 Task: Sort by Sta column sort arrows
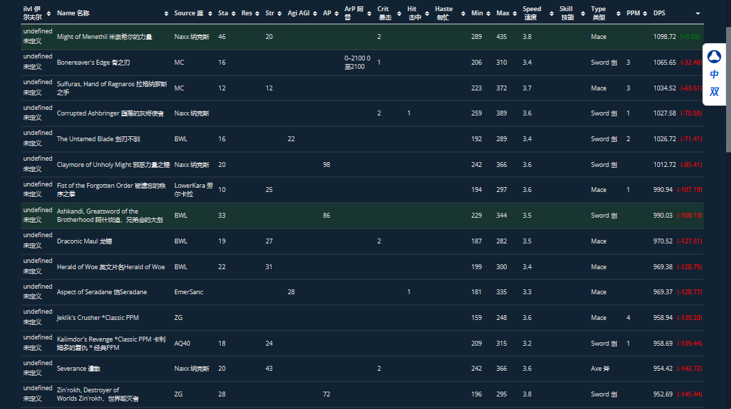[x=233, y=13]
